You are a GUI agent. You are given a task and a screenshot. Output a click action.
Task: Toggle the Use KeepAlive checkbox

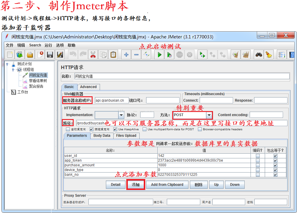click(115, 129)
